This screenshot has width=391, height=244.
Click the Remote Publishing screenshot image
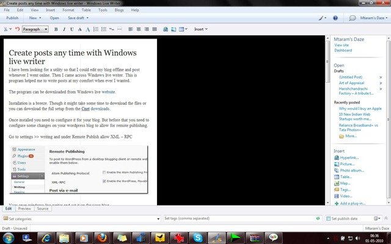(x=79, y=170)
